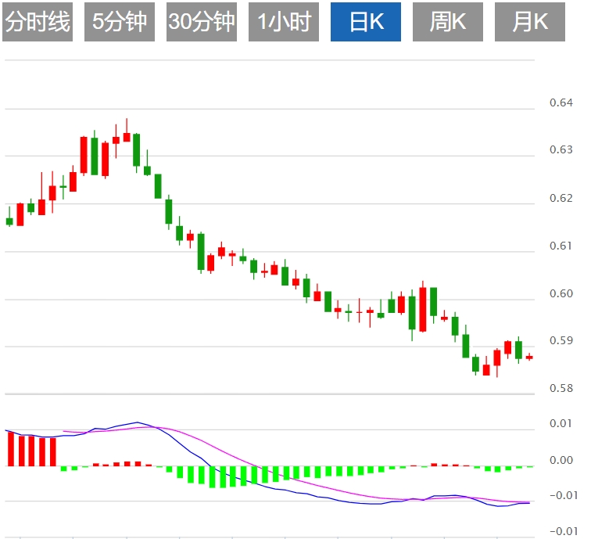Select the 30分钟 interval tab
This screenshot has width=591, height=539.
(202, 21)
